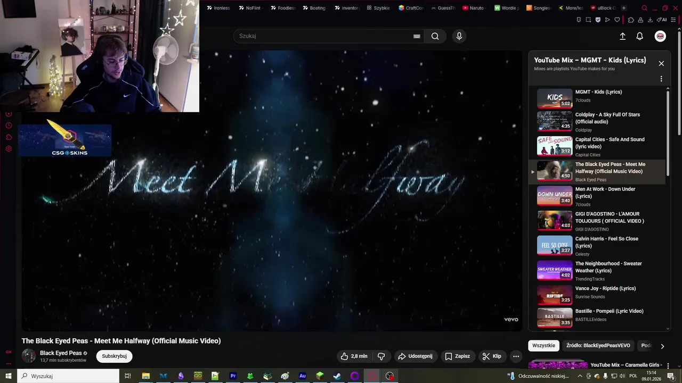Click the player arrow icon in the browser toolbar
Image resolution: width=682 pixels, height=383 pixels.
pyautogui.click(x=607, y=20)
